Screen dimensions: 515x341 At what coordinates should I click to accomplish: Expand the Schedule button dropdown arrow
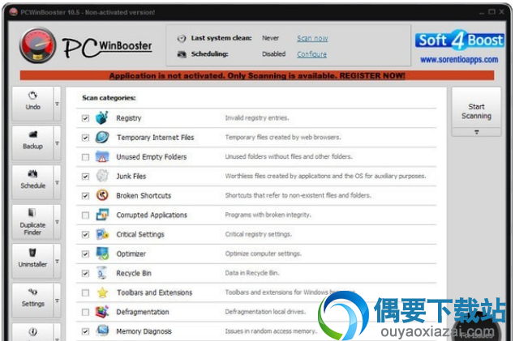click(x=57, y=182)
